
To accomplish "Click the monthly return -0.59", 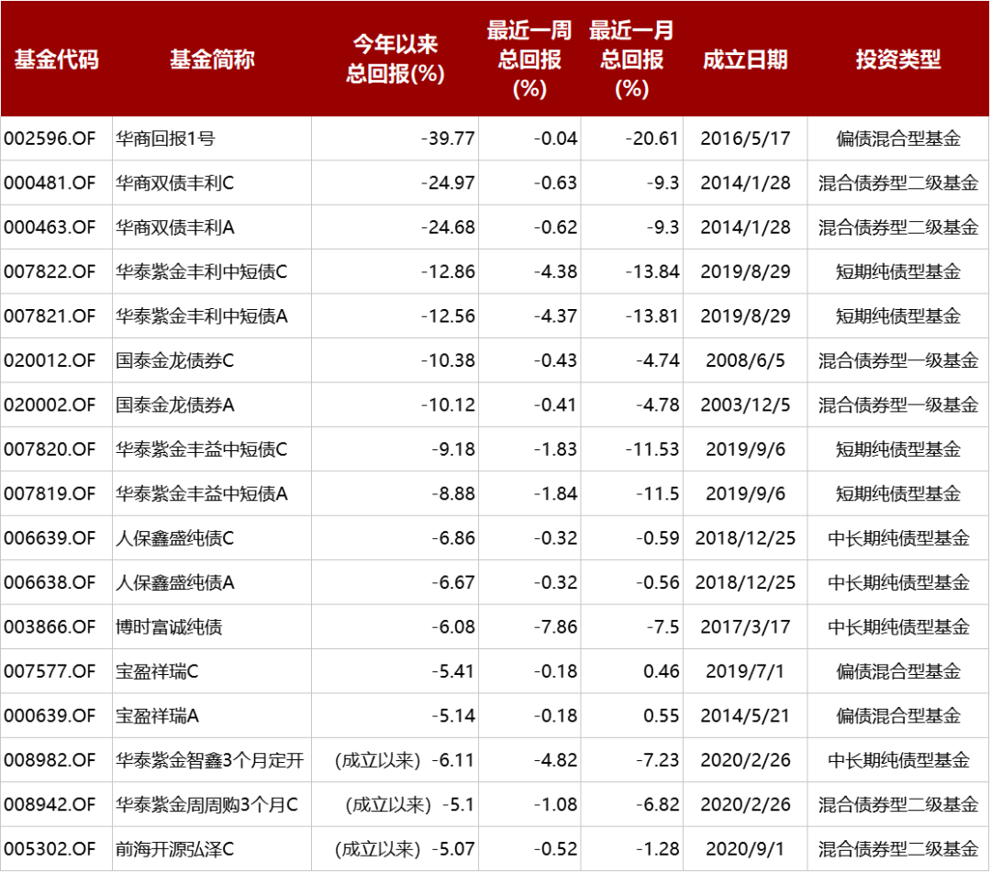I will [x=657, y=537].
